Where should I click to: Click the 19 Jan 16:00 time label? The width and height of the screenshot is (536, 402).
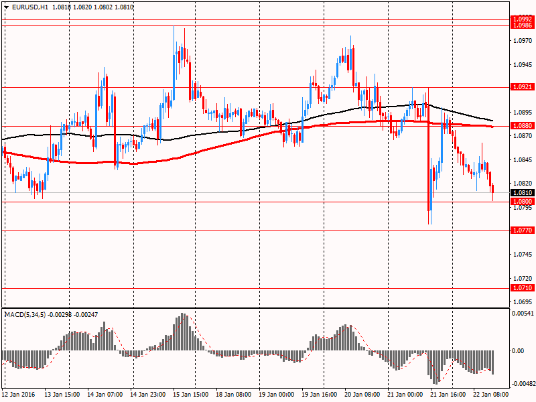pos(320,396)
